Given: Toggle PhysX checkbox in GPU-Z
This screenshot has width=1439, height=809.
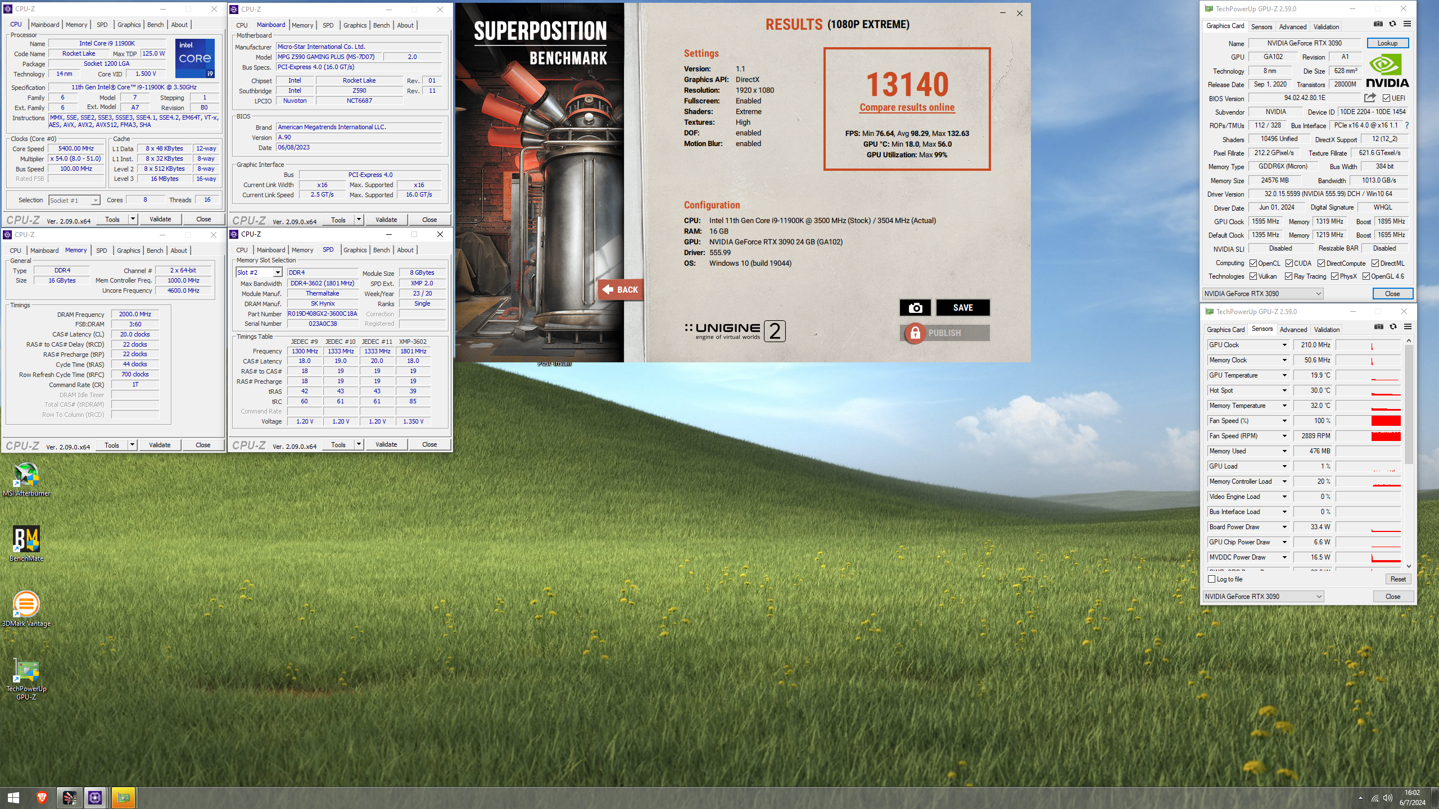Looking at the screenshot, I should click(x=1334, y=276).
